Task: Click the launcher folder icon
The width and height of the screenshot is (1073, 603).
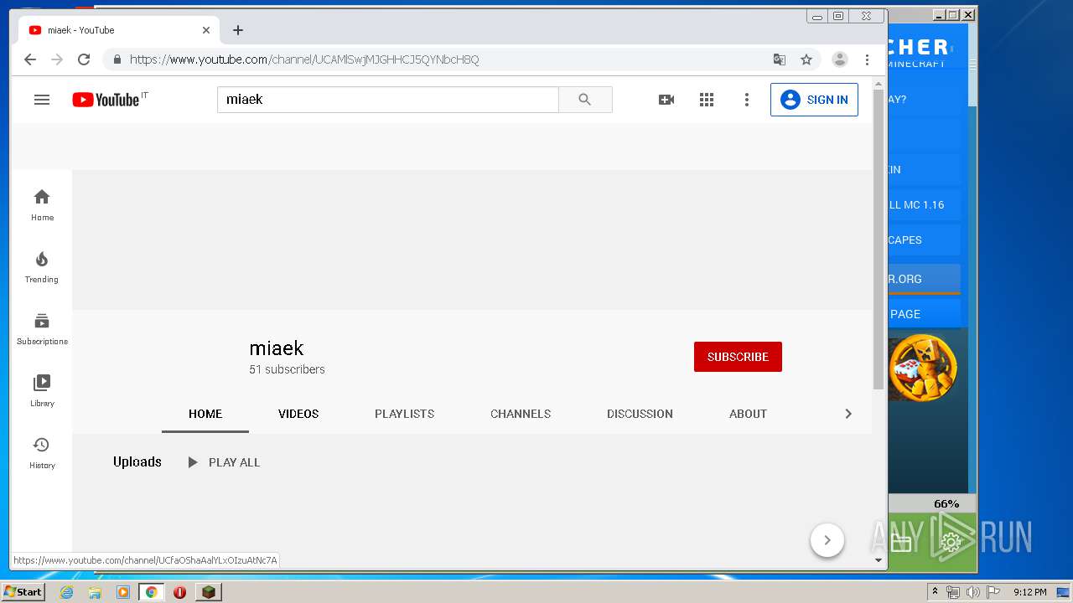Action: click(901, 544)
